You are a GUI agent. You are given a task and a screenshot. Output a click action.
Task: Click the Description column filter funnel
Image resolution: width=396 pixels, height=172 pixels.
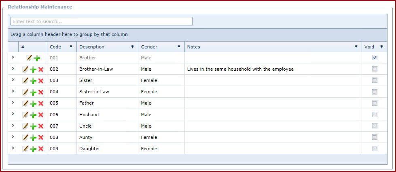(132, 47)
